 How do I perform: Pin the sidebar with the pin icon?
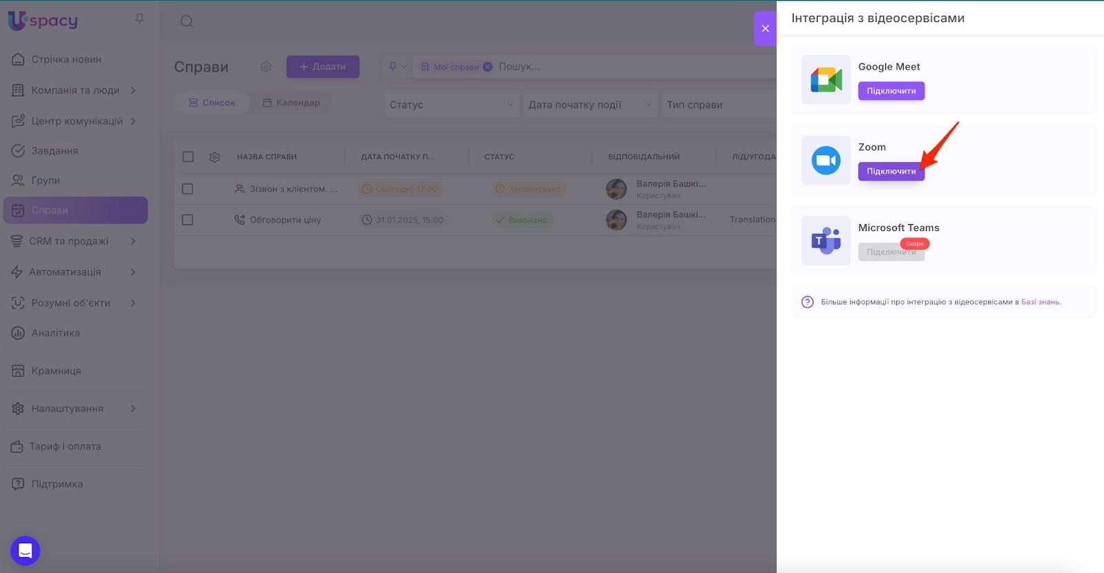[139, 19]
